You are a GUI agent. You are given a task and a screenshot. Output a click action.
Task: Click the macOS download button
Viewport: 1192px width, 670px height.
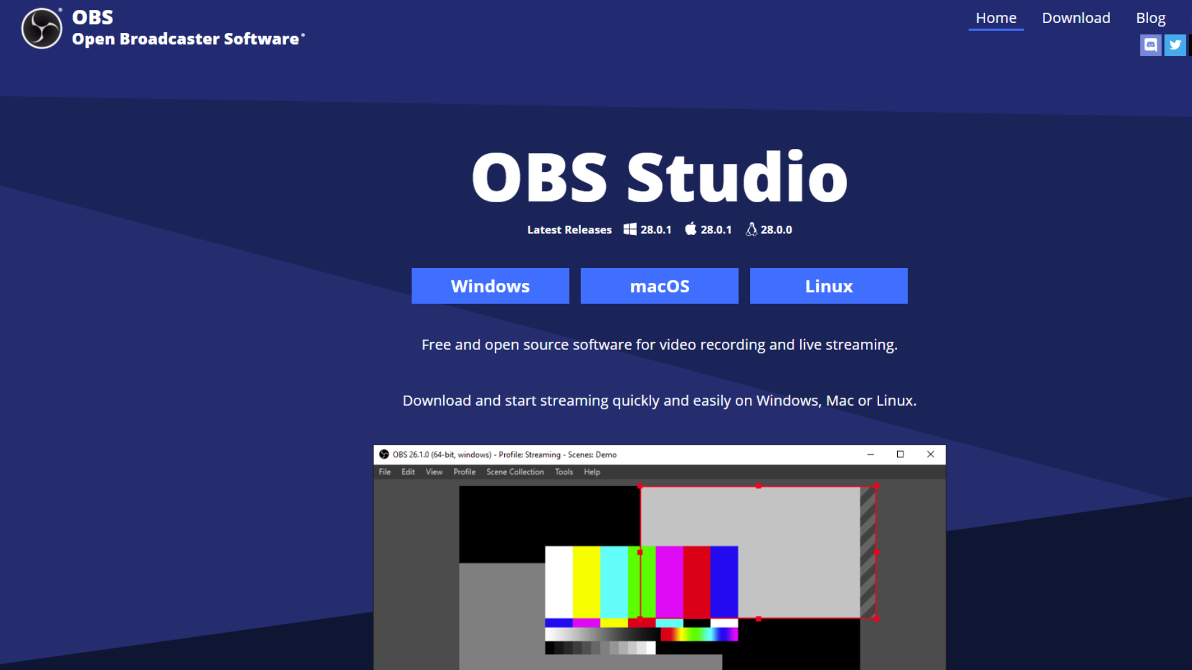click(x=659, y=286)
